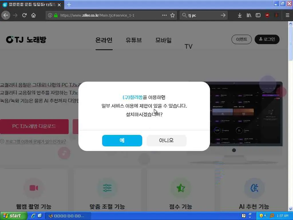The height and width of the screenshot is (220, 293).
Task: Submit the search with the arrow button
Action: 223,15
